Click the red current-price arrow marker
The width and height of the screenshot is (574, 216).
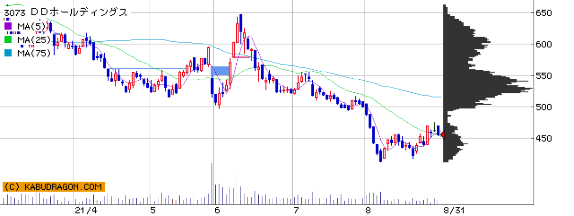point(442,135)
